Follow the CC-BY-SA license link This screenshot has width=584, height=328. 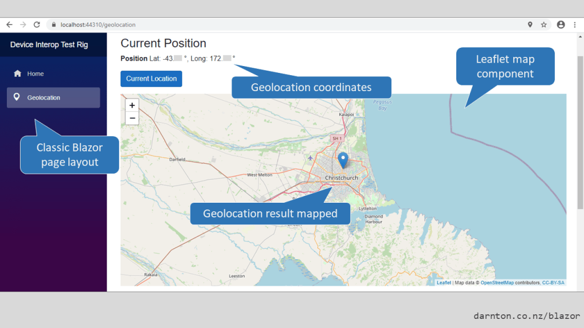[x=553, y=282]
